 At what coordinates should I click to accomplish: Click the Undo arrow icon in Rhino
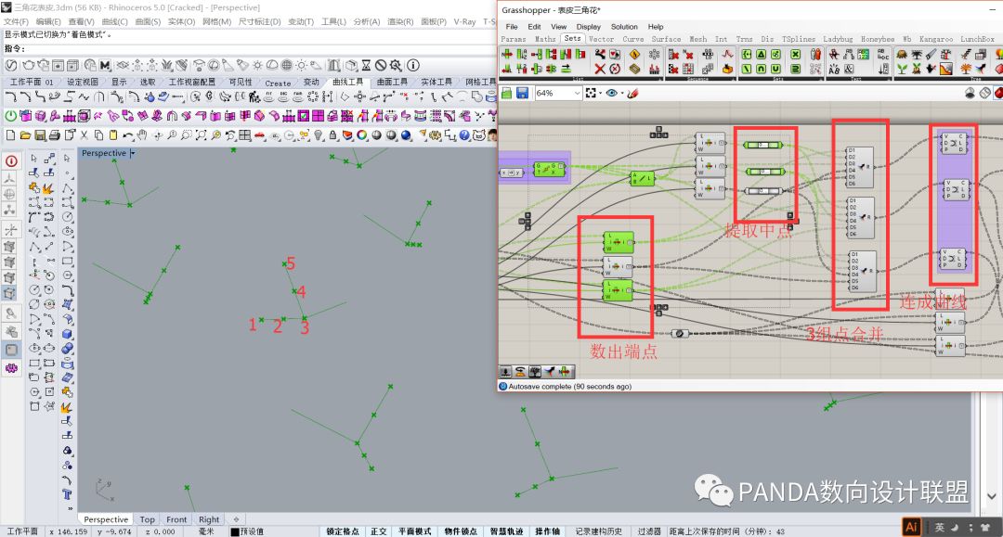128,134
